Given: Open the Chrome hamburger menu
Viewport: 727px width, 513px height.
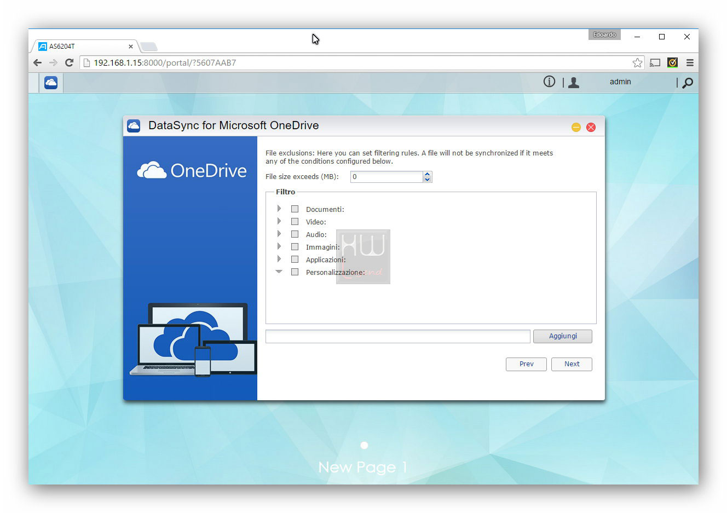Looking at the screenshot, I should [690, 62].
